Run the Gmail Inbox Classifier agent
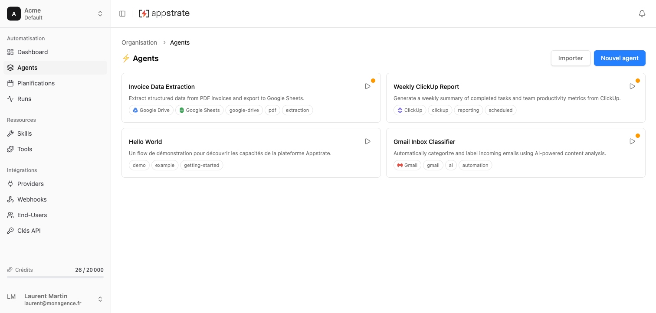 (x=632, y=141)
